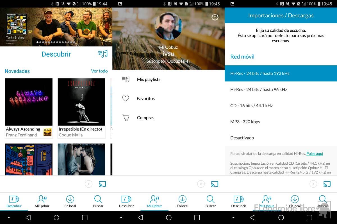337x224 pixels.
Task: Open the Always Ascending album cover
Action: pos(29,102)
